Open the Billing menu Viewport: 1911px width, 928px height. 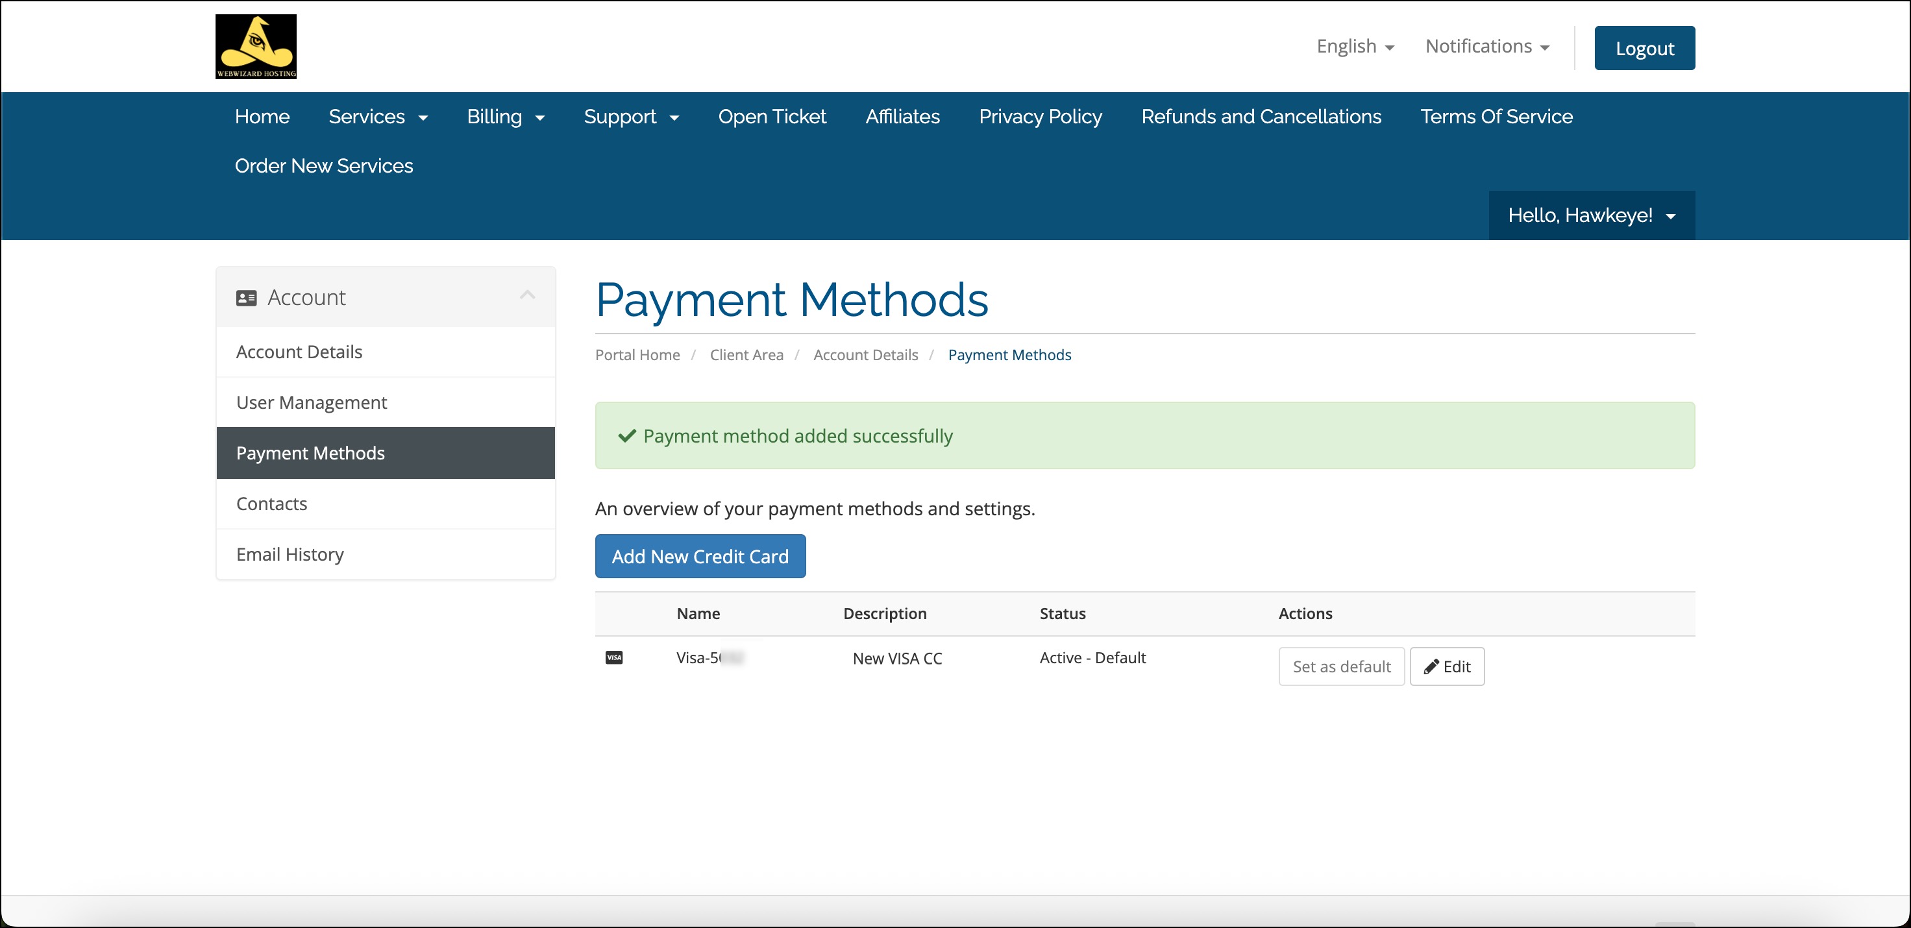pos(505,116)
